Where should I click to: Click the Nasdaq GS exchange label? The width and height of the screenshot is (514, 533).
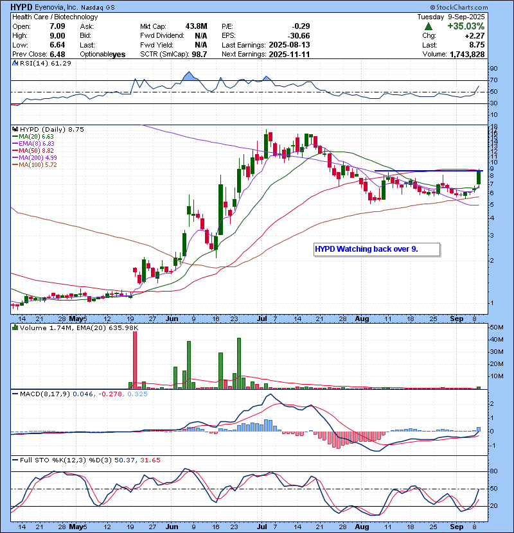(98, 7)
